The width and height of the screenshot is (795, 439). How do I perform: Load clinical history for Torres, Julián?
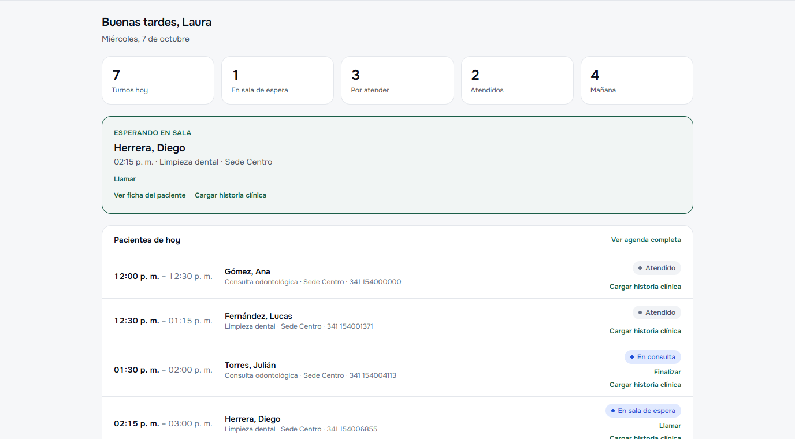(x=645, y=385)
